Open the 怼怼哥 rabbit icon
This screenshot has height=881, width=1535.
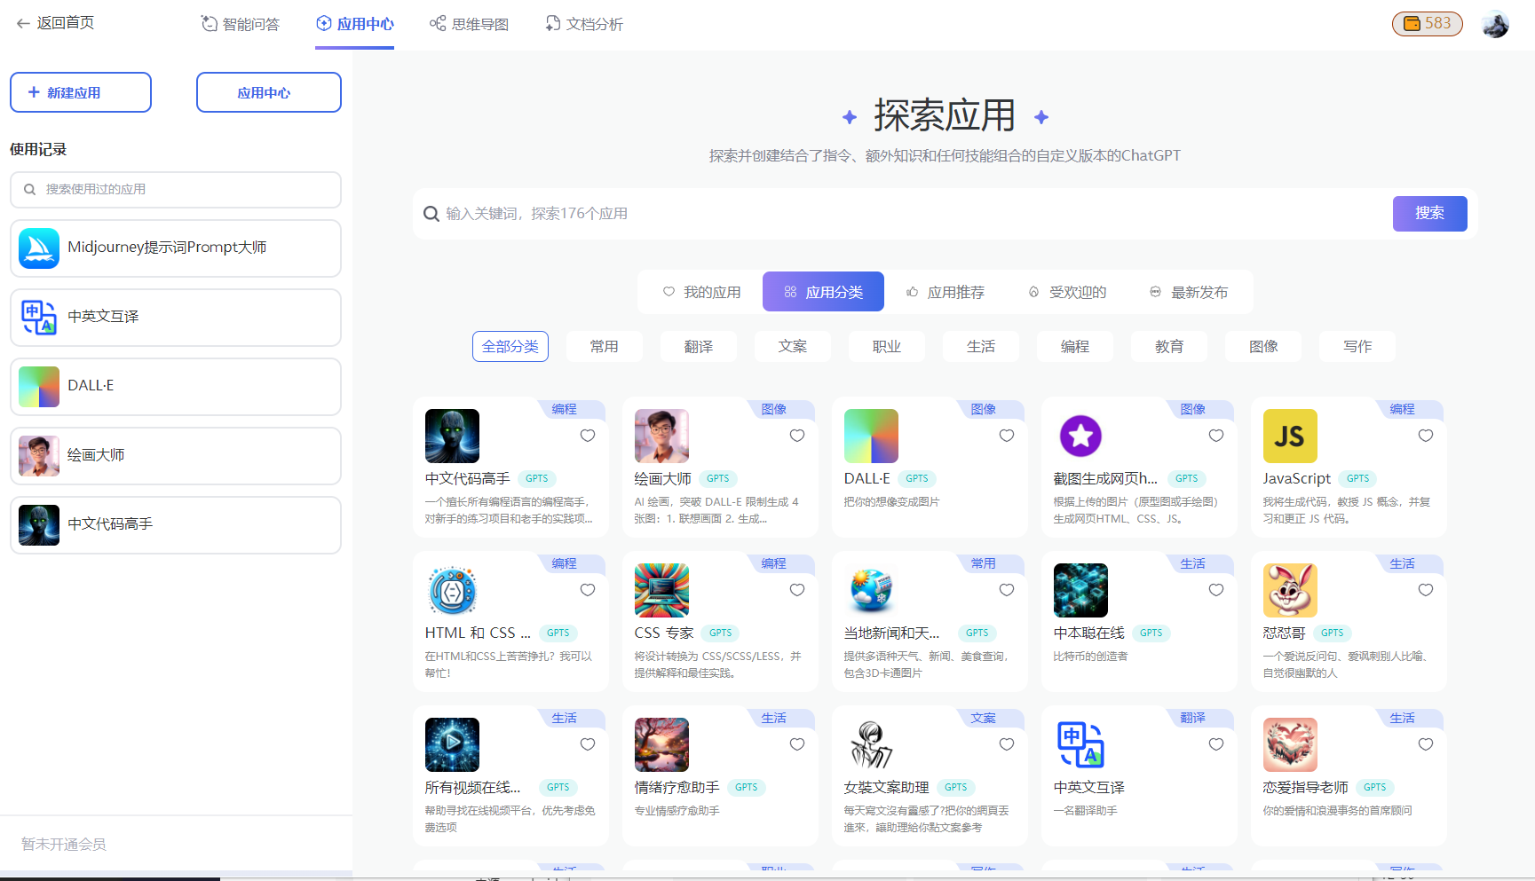[1290, 590]
